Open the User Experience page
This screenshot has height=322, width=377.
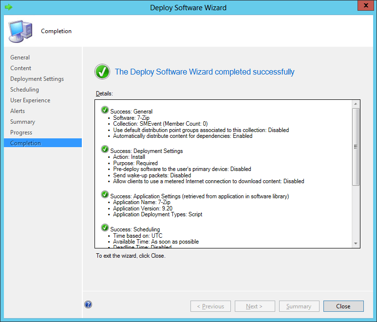[30, 100]
